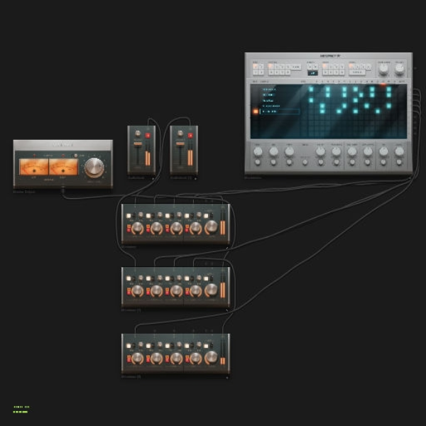Click the left VU meter on Master Output

pyautogui.click(x=33, y=167)
